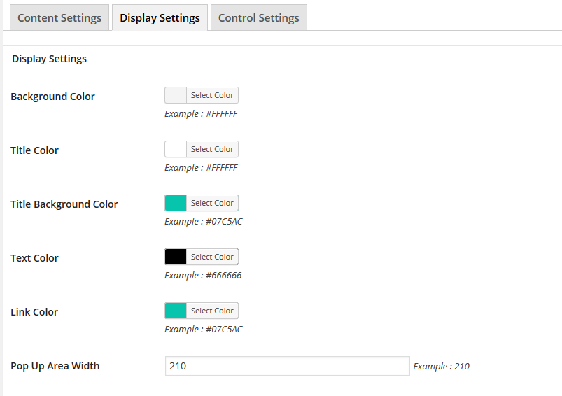This screenshot has height=396, width=562.
Task: Click the black Text Color swatch
Action: point(176,257)
